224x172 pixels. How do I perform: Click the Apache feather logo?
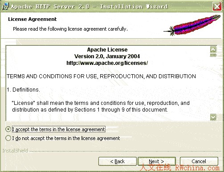[192, 25]
